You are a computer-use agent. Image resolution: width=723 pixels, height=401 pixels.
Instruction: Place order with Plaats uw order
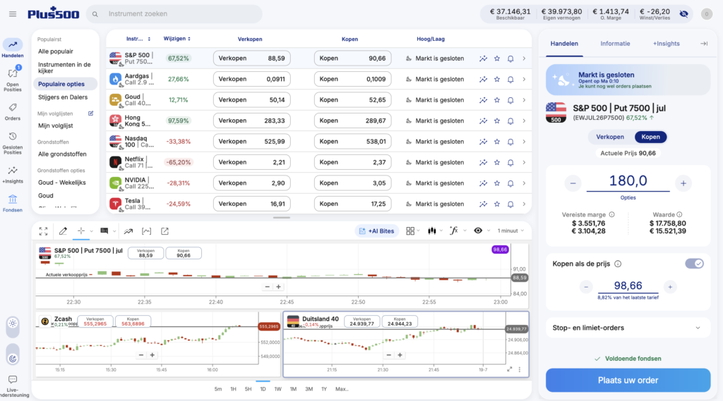[628, 381]
